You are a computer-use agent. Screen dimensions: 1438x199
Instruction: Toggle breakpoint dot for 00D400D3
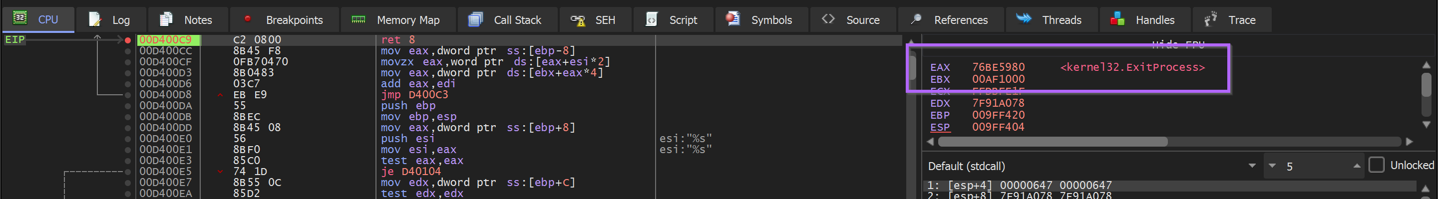click(128, 73)
